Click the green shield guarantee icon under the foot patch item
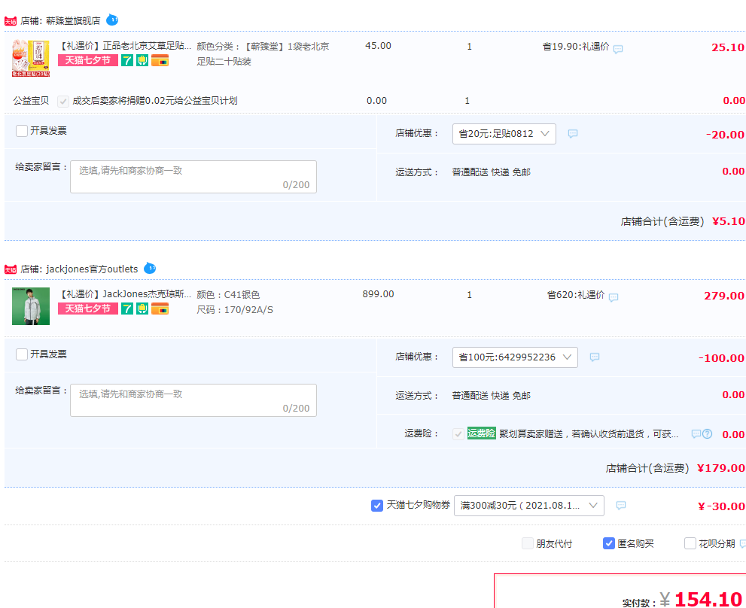746x608 pixels. (142, 60)
